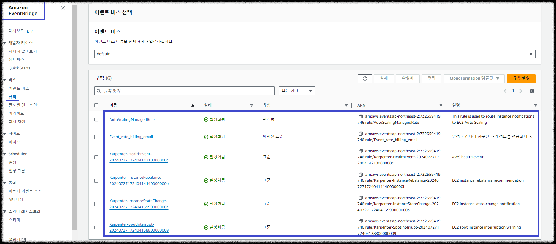This screenshot has height=244, width=556.
Task: Copy ARN of Event_rate_billing_email
Action: 361,134
